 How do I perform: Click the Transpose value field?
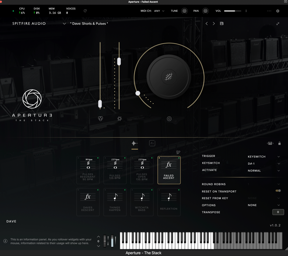(278, 212)
